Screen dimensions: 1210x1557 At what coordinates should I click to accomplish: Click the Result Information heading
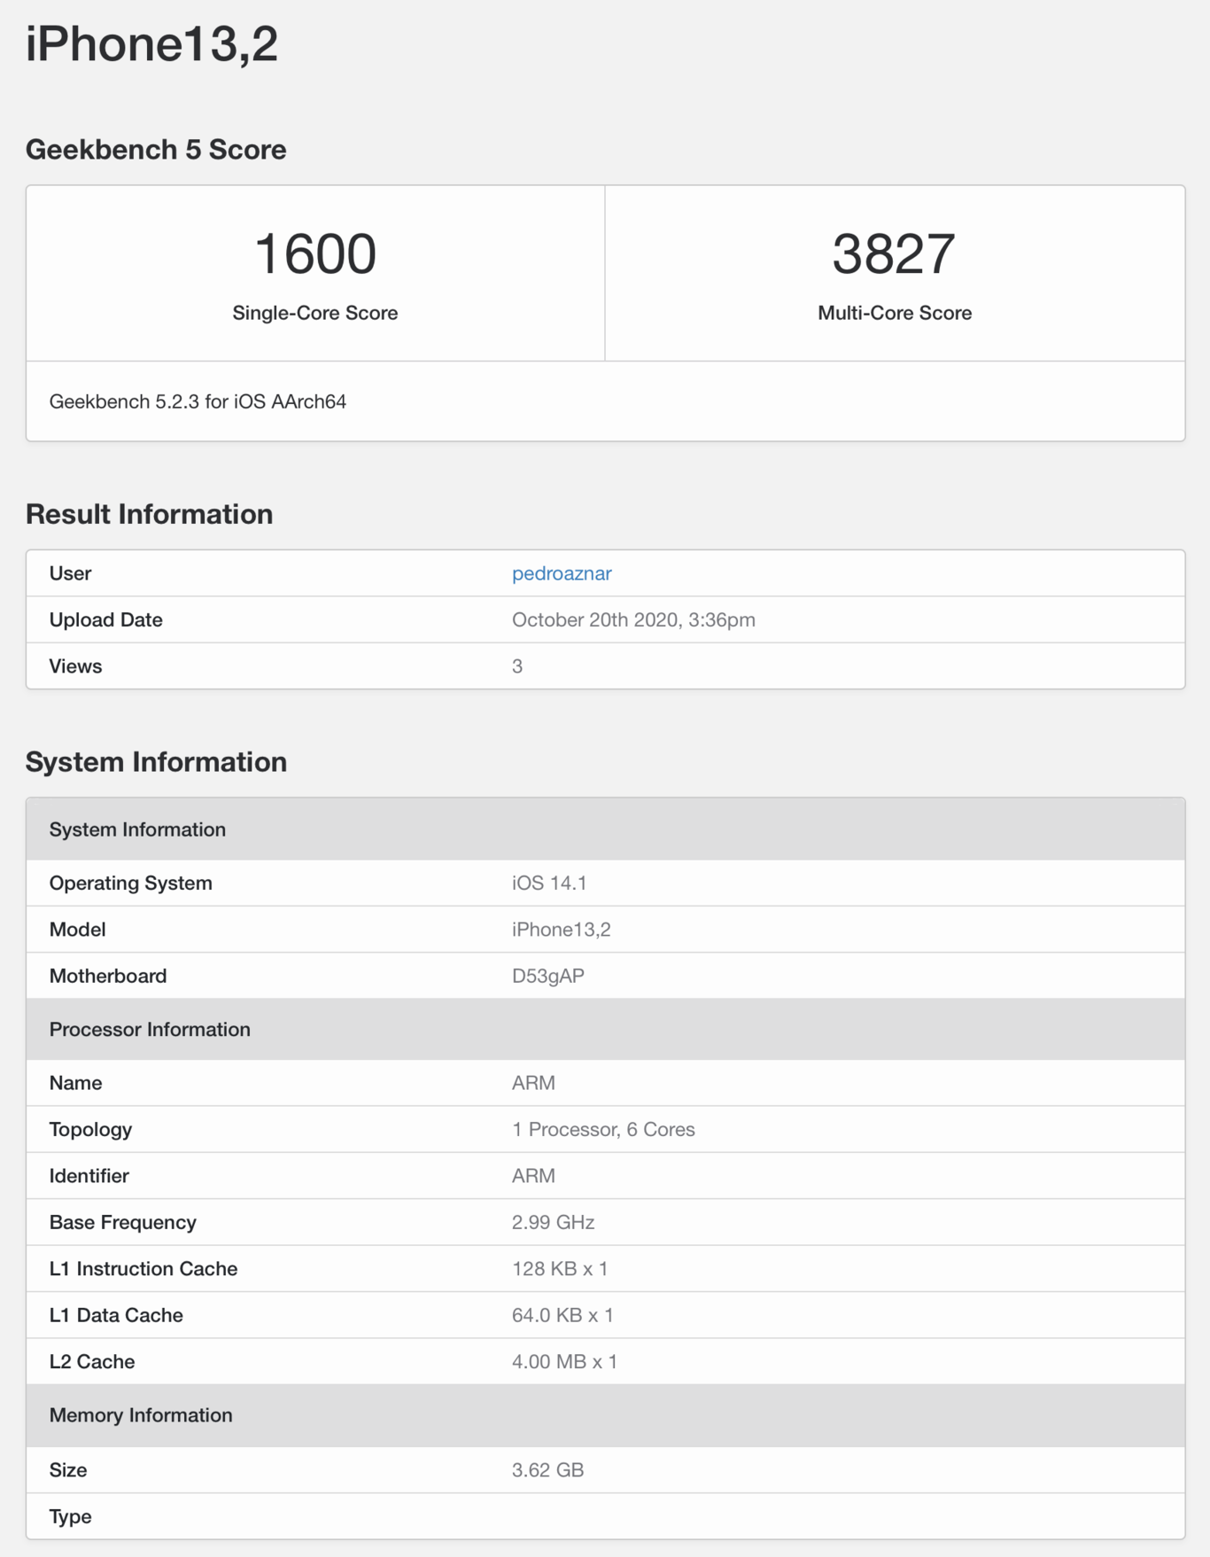[x=149, y=514]
